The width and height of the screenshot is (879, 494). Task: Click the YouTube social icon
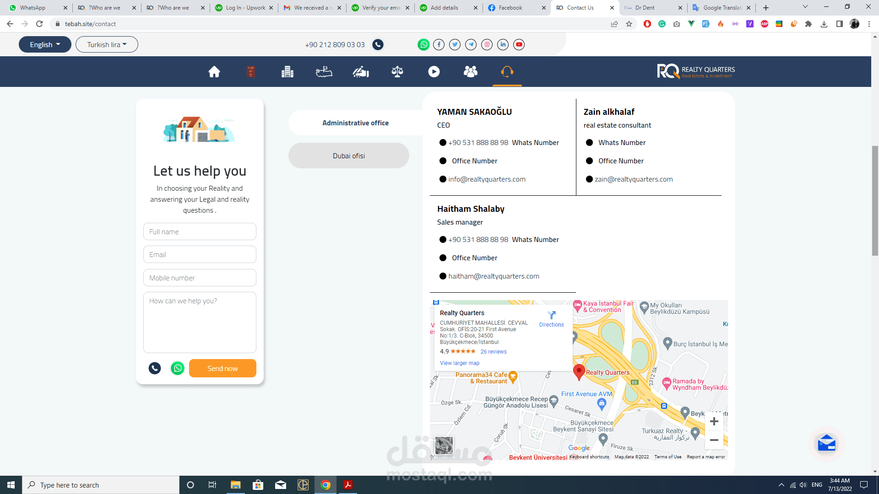[x=519, y=44]
